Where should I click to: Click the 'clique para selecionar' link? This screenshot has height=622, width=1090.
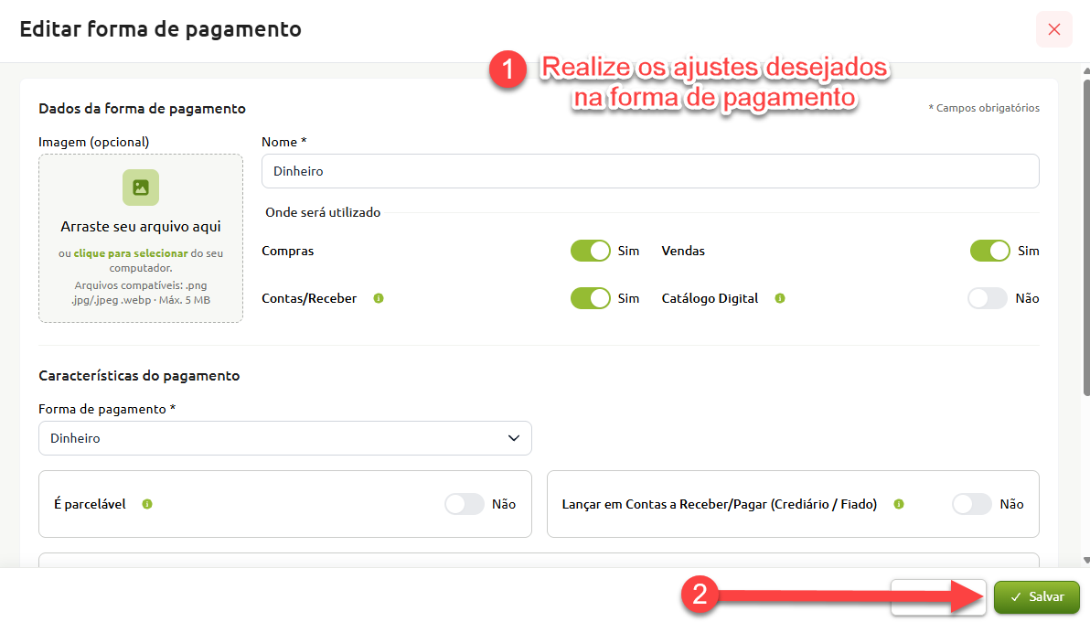click(131, 253)
